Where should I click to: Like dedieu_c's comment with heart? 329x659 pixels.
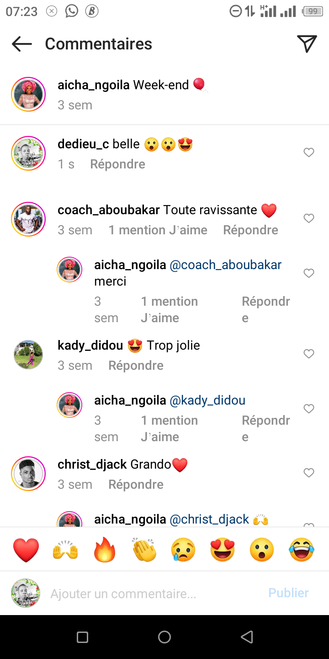coord(309,152)
